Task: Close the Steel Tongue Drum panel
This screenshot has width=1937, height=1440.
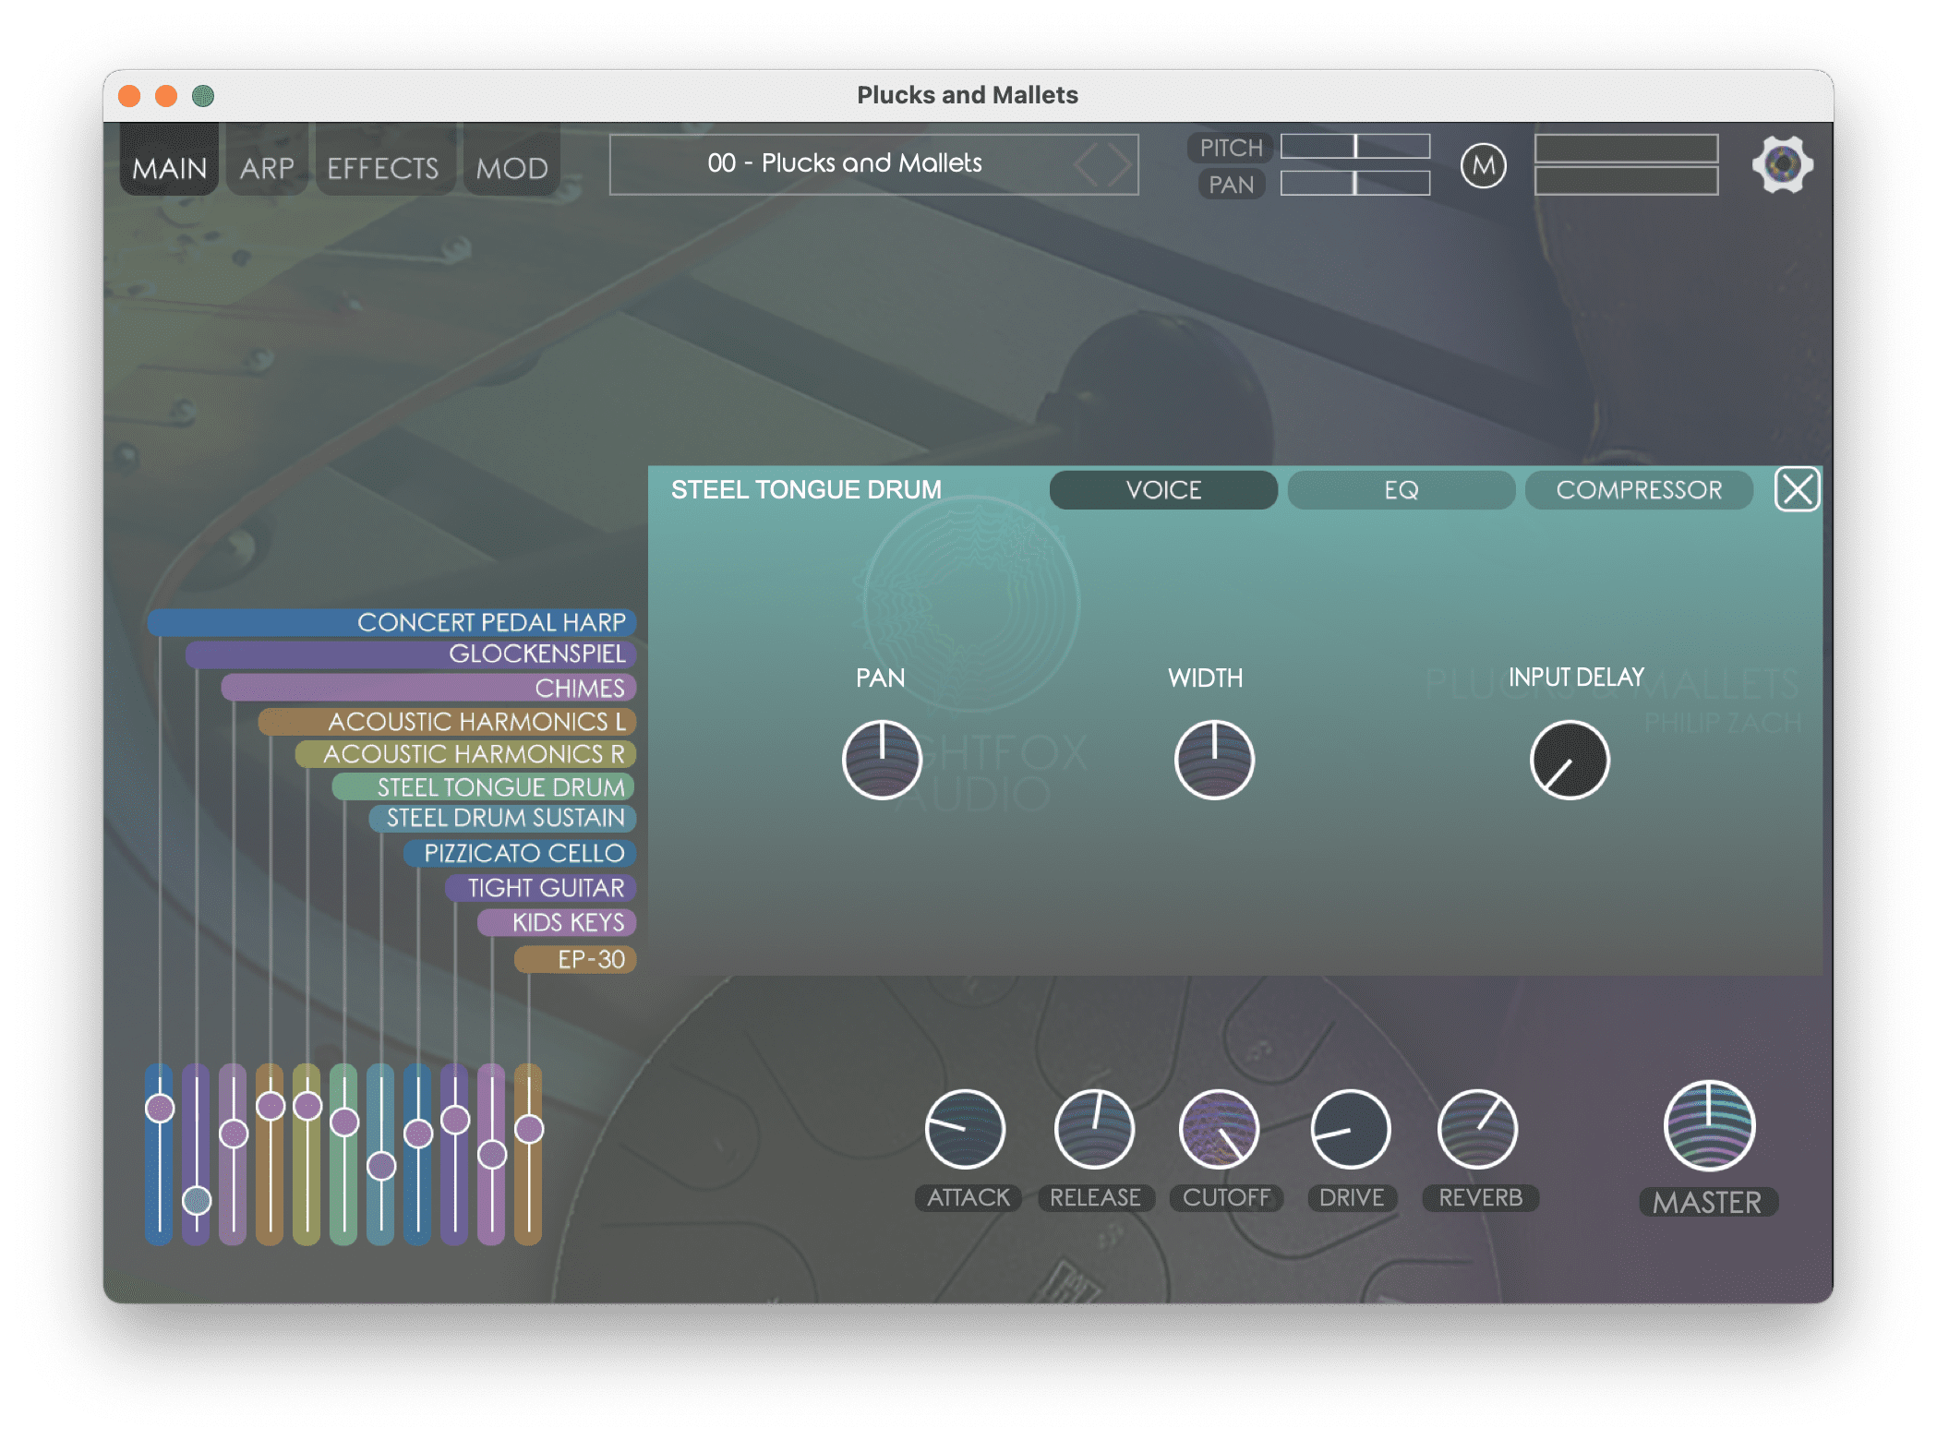Action: click(1796, 489)
